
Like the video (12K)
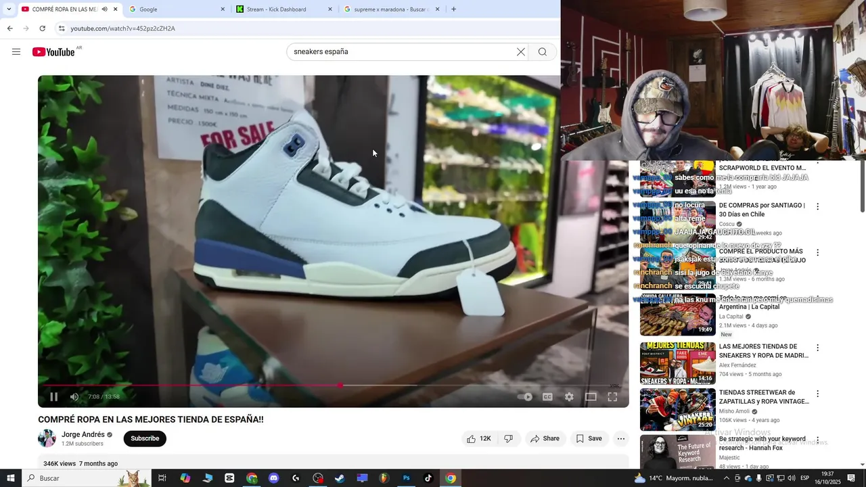478,438
